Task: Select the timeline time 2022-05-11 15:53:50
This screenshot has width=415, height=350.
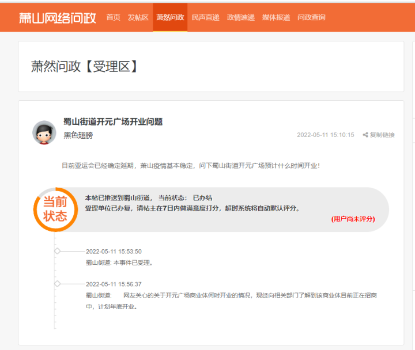Action: (114, 252)
